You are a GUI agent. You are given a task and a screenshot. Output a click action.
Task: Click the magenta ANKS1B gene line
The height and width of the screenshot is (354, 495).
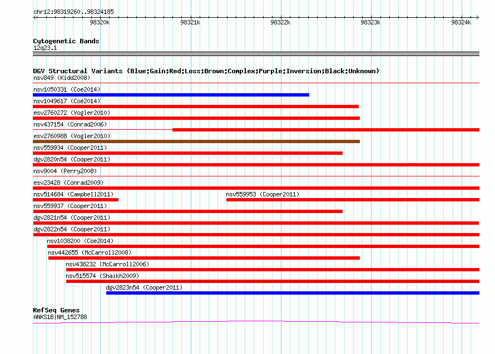(x=256, y=322)
